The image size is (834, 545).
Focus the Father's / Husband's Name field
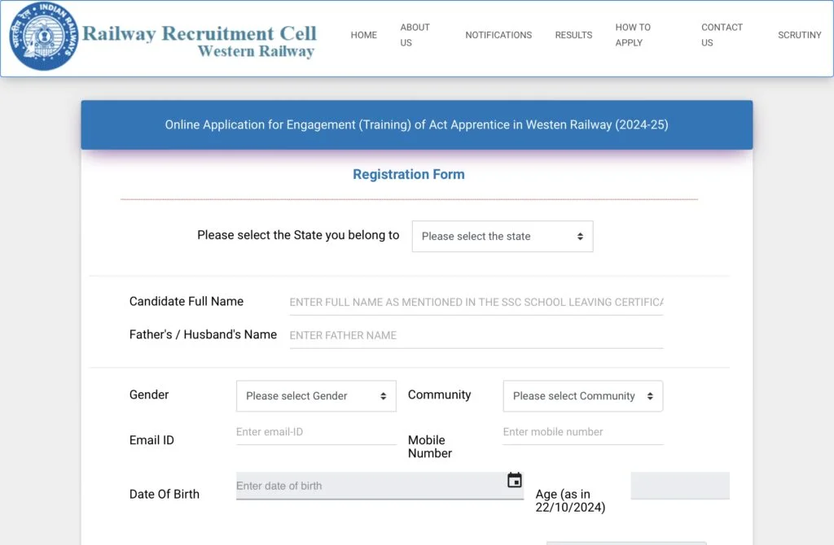pyautogui.click(x=476, y=335)
